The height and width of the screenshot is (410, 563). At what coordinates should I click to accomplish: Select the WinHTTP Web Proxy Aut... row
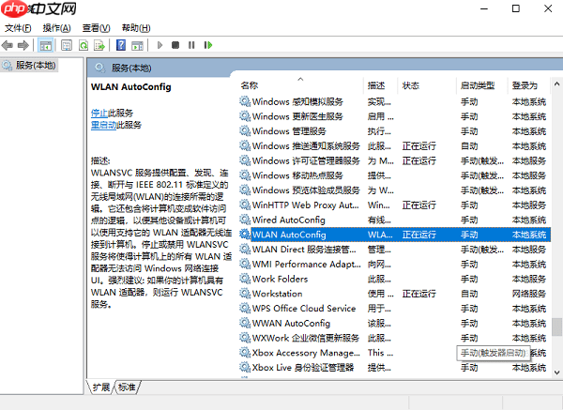click(393, 205)
